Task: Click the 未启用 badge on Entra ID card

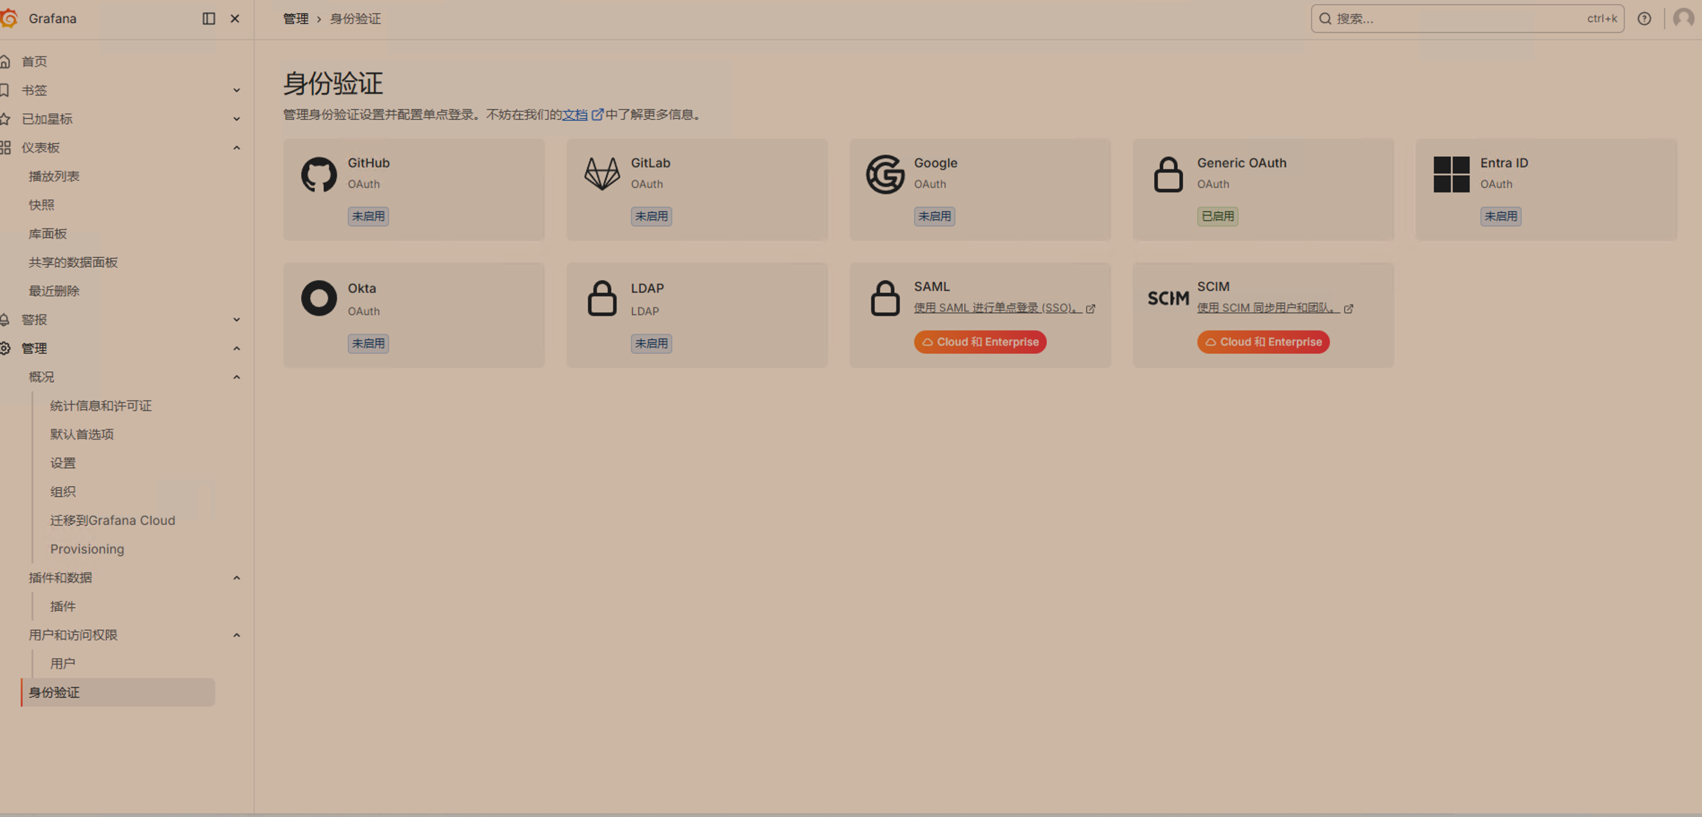Action: coord(1500,216)
